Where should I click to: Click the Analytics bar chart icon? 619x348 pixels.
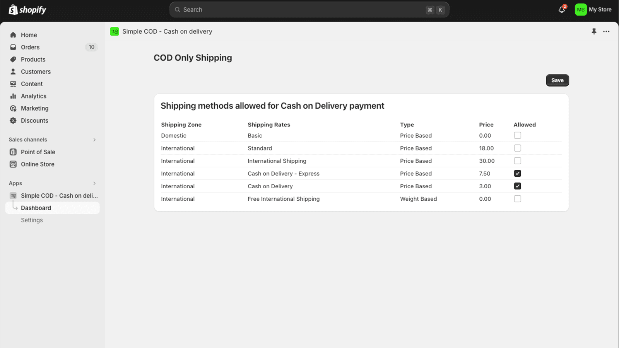pos(13,96)
